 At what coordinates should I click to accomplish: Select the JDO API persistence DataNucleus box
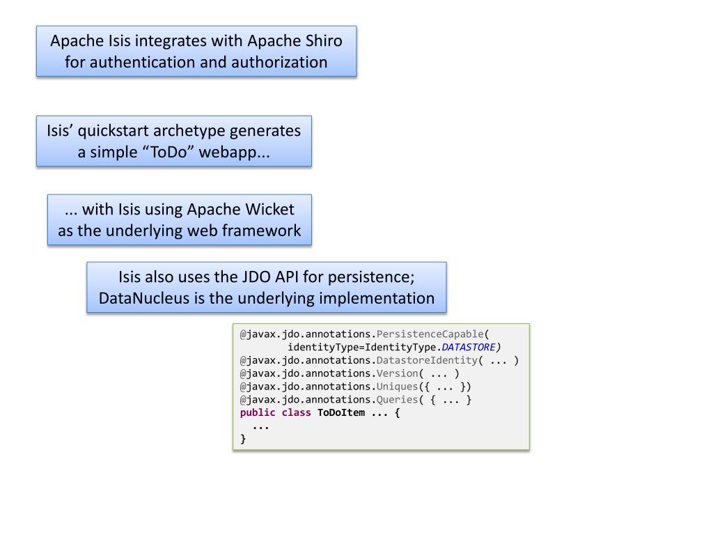point(267,287)
